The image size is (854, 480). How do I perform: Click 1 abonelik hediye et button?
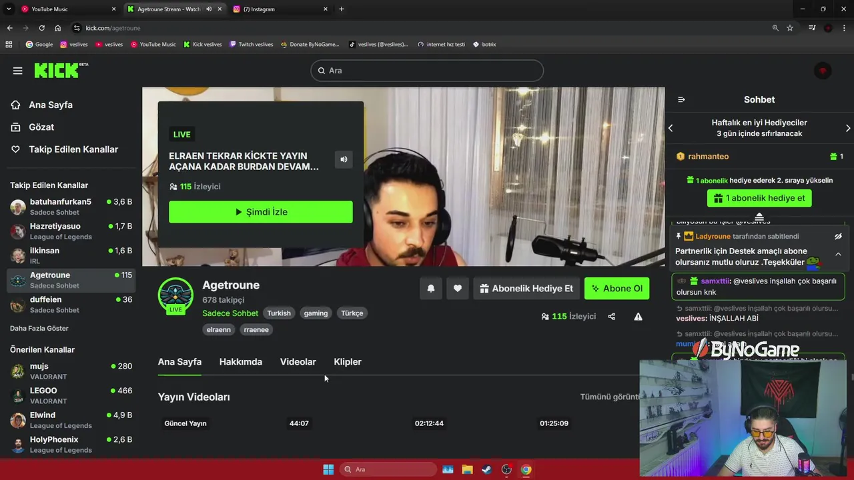pyautogui.click(x=759, y=198)
